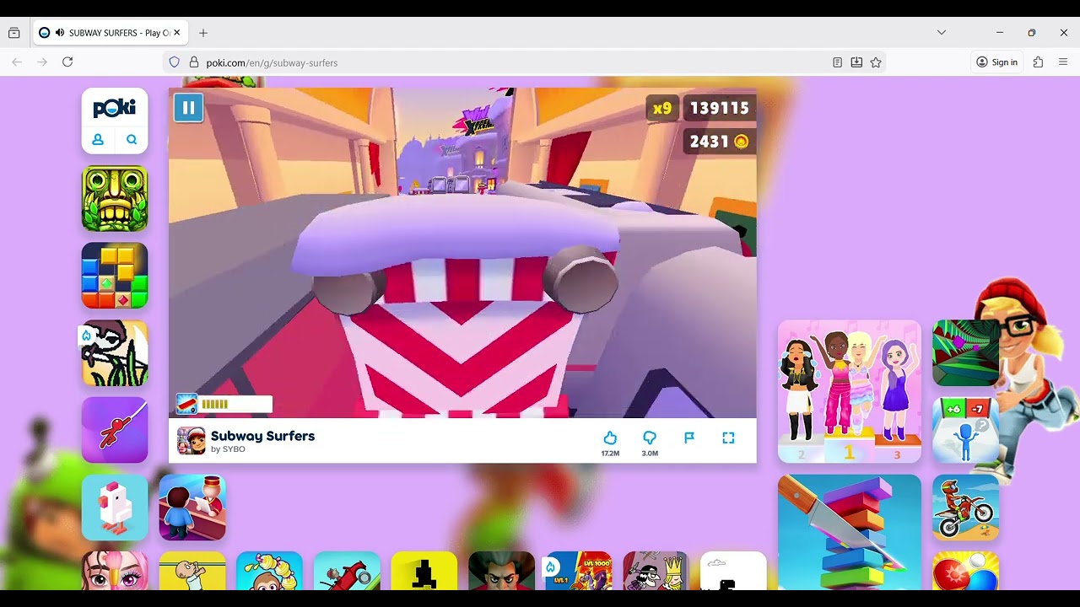Screen dimensions: 1080x607
Task: Open Firefox View recent browsing icon
Action: tap(13, 33)
